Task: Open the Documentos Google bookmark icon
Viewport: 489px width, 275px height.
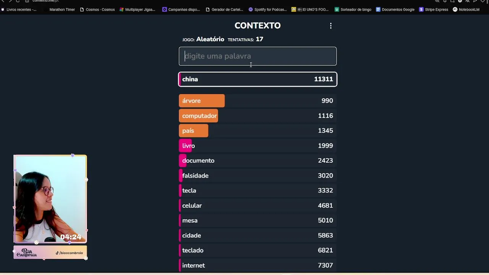Action: pyautogui.click(x=378, y=10)
